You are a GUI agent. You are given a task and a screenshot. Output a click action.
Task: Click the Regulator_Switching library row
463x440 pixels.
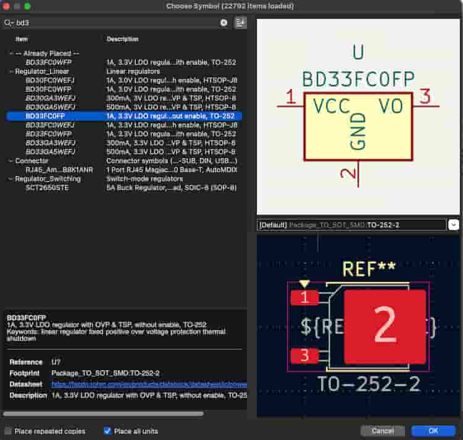pos(124,179)
